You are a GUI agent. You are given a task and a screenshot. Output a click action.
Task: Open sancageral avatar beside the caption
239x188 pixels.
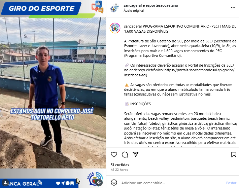(x=115, y=28)
